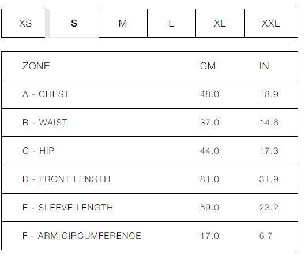Click waist value 14.6 in inches
The height and width of the screenshot is (259, 305).
[x=269, y=123]
